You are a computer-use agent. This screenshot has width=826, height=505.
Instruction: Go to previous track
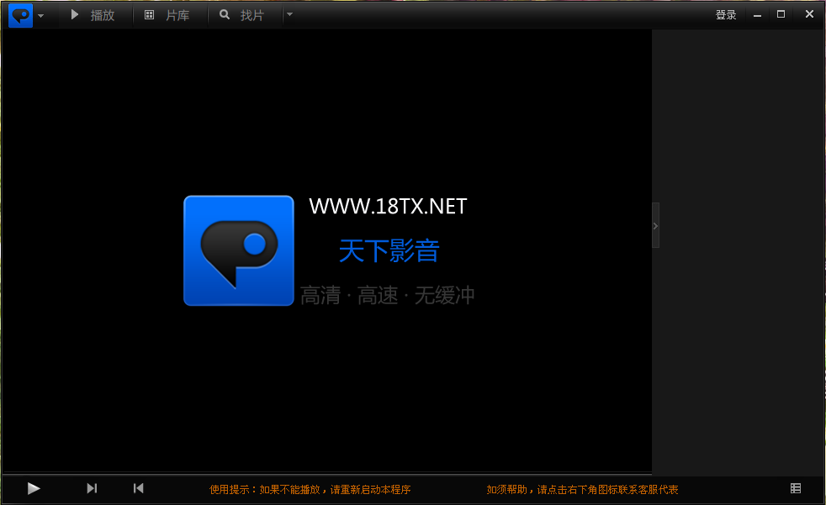[138, 488]
